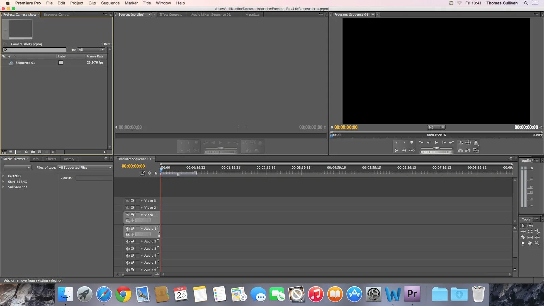
Task: Open the Fit zoom level dropdown
Action: (436, 128)
